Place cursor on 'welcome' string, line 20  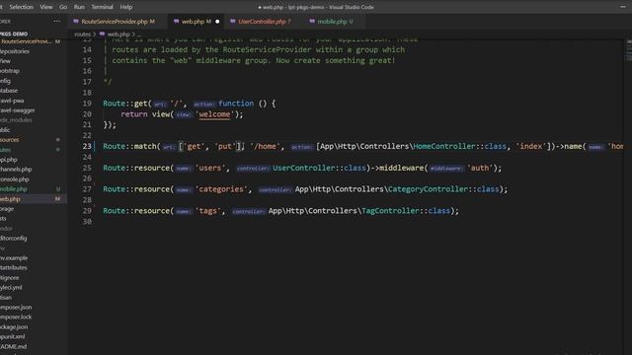[x=214, y=114]
